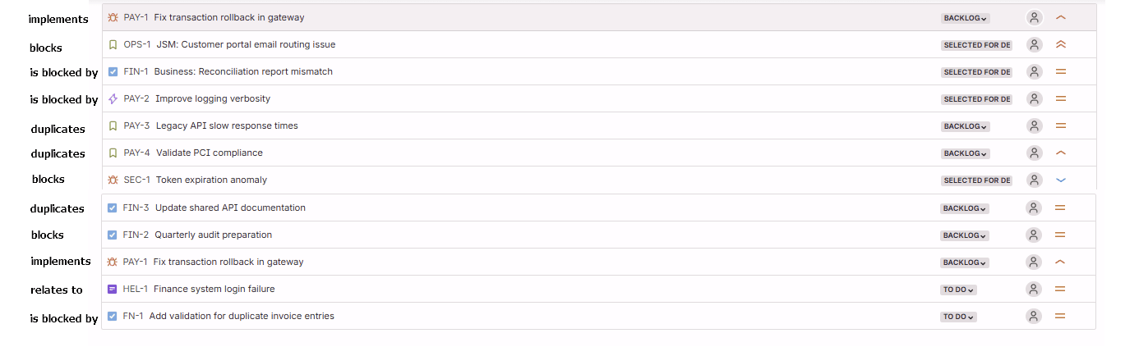This screenshot has height=356, width=1139.
Task: Open the BACKLOG status dropdown for PAY-3
Action: pyautogui.click(x=966, y=126)
